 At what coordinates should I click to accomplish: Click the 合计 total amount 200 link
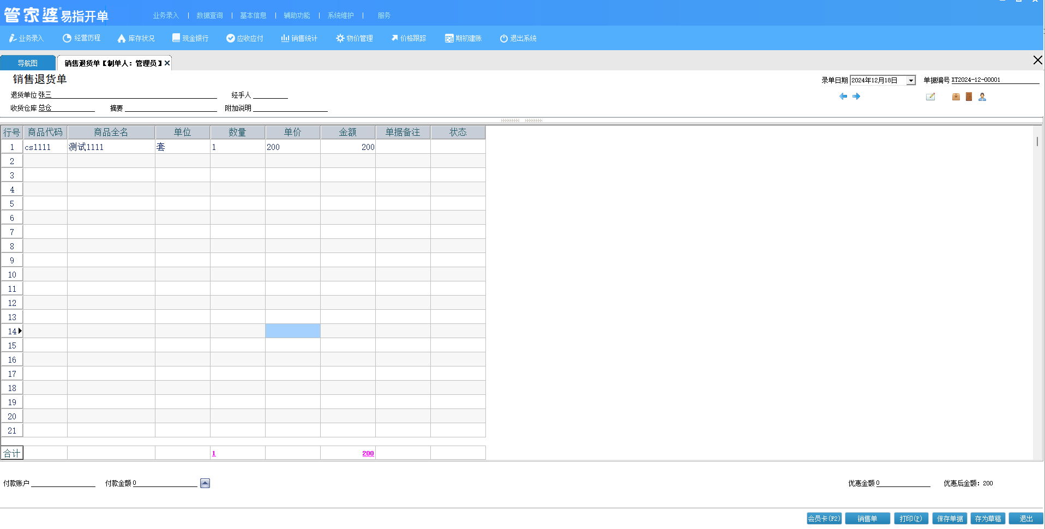[x=368, y=453]
